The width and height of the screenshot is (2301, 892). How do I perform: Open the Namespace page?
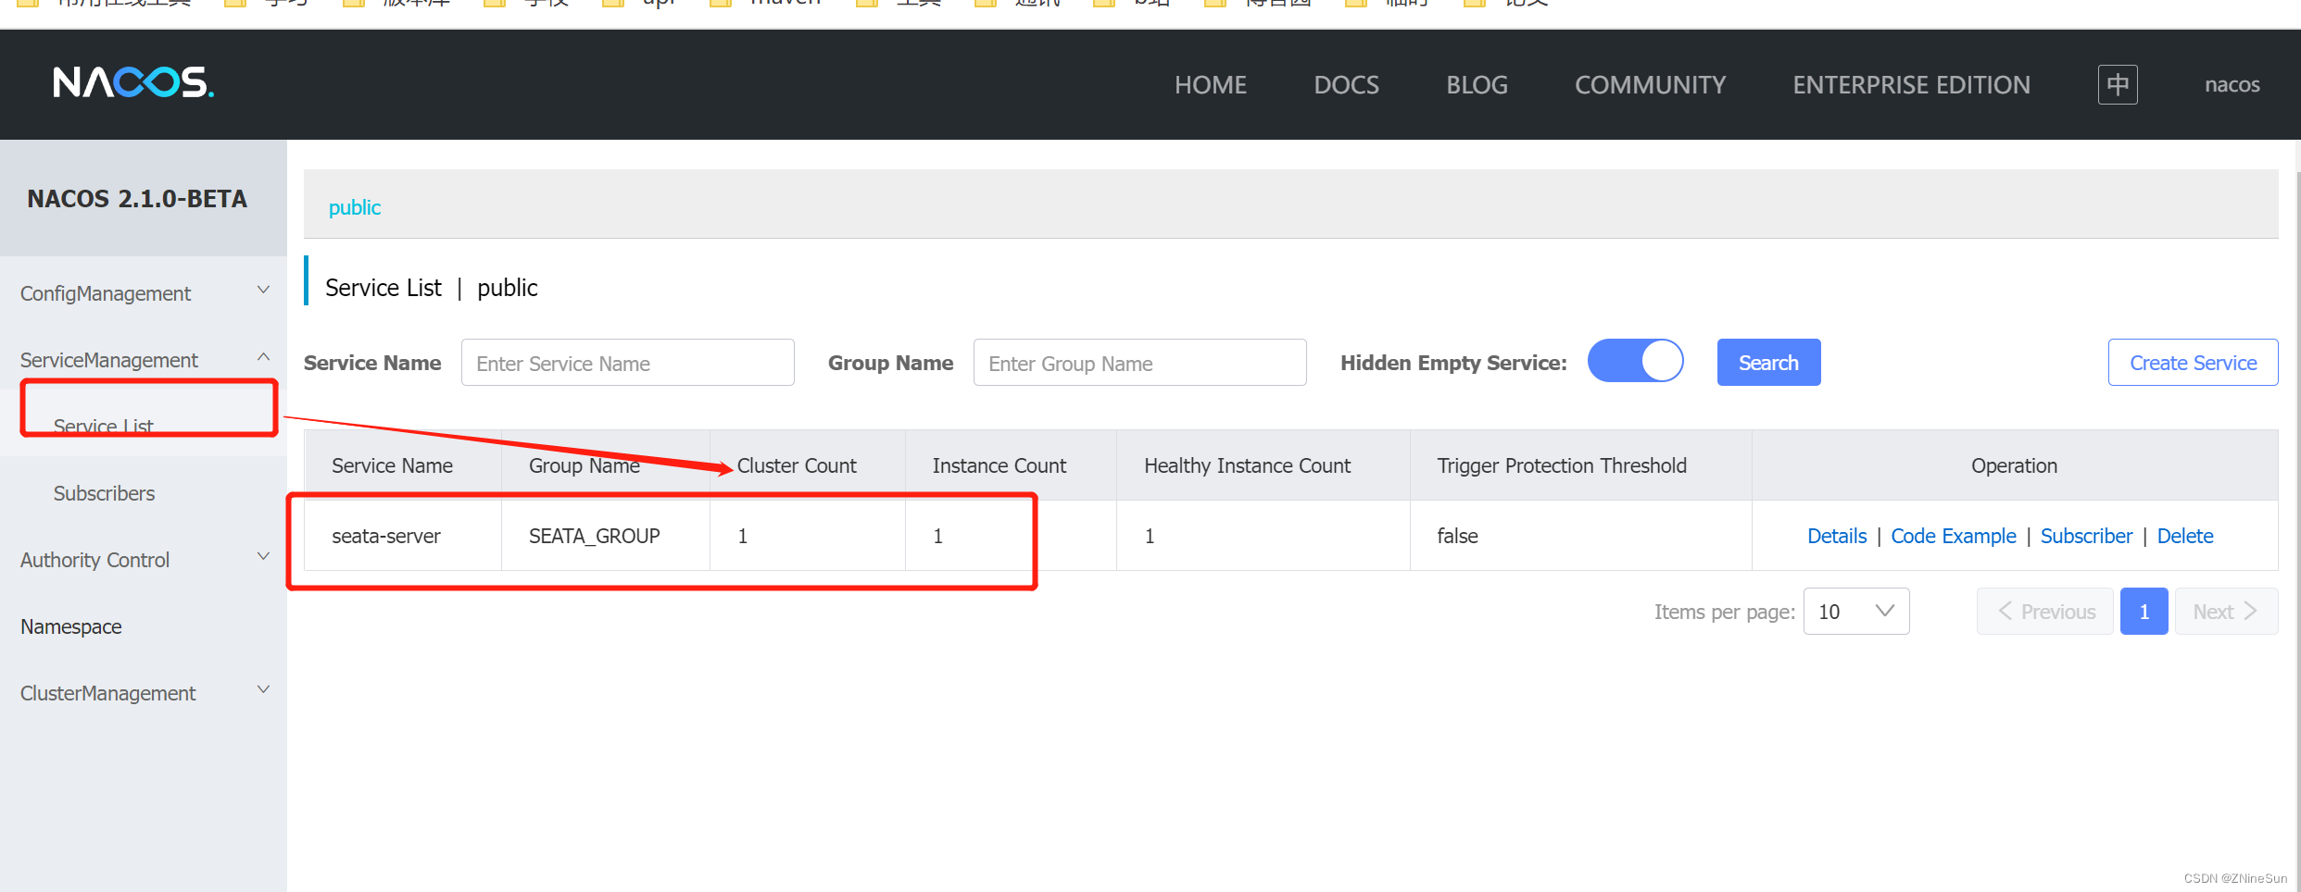tap(71, 626)
